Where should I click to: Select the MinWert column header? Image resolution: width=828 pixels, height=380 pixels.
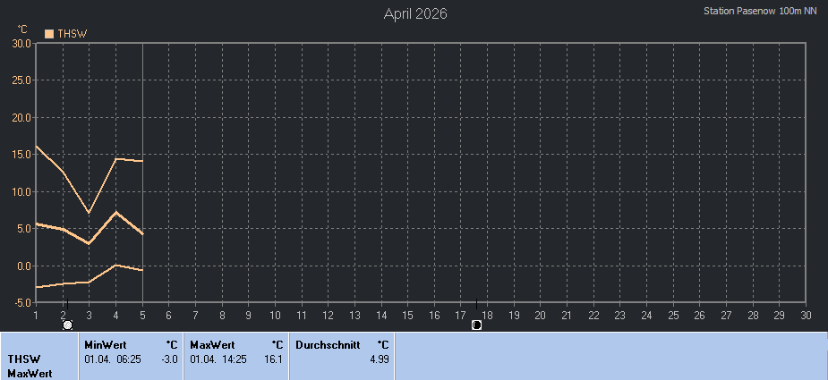[x=105, y=344]
